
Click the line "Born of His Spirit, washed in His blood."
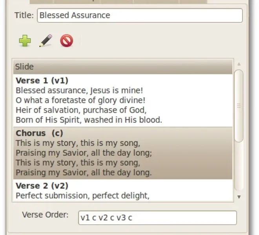[89, 120]
